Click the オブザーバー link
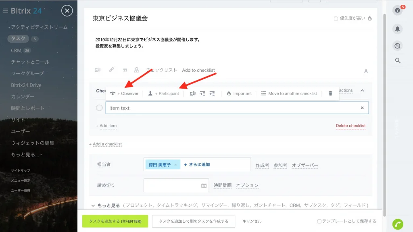Screen dimensions: 413x232 (305, 166)
